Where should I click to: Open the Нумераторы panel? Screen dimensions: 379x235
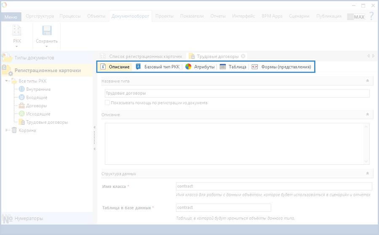click(29, 218)
